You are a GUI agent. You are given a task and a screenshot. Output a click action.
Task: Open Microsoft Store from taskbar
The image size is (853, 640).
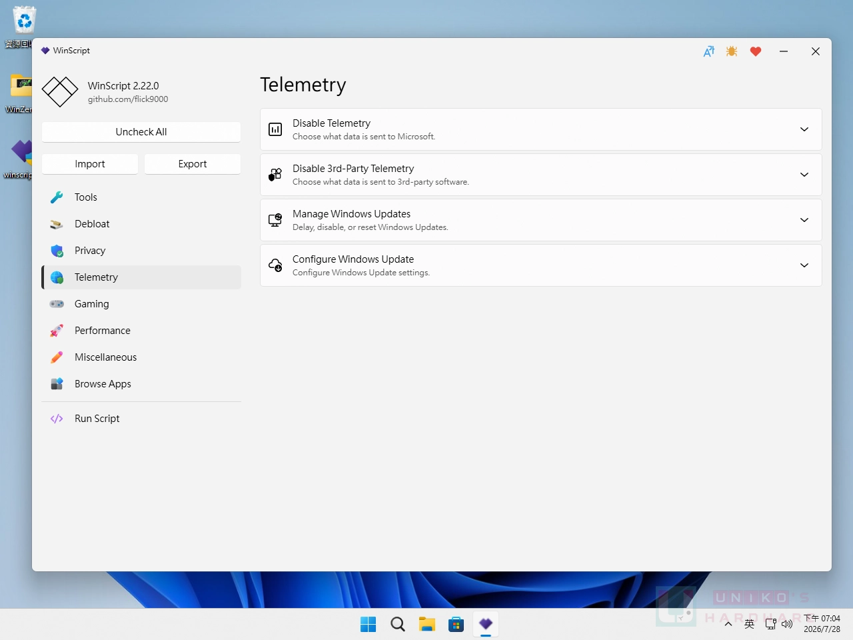click(x=456, y=624)
